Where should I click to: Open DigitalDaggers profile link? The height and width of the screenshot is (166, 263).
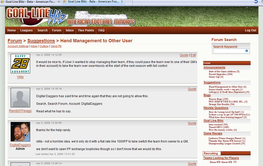pyautogui.click(x=20, y=145)
